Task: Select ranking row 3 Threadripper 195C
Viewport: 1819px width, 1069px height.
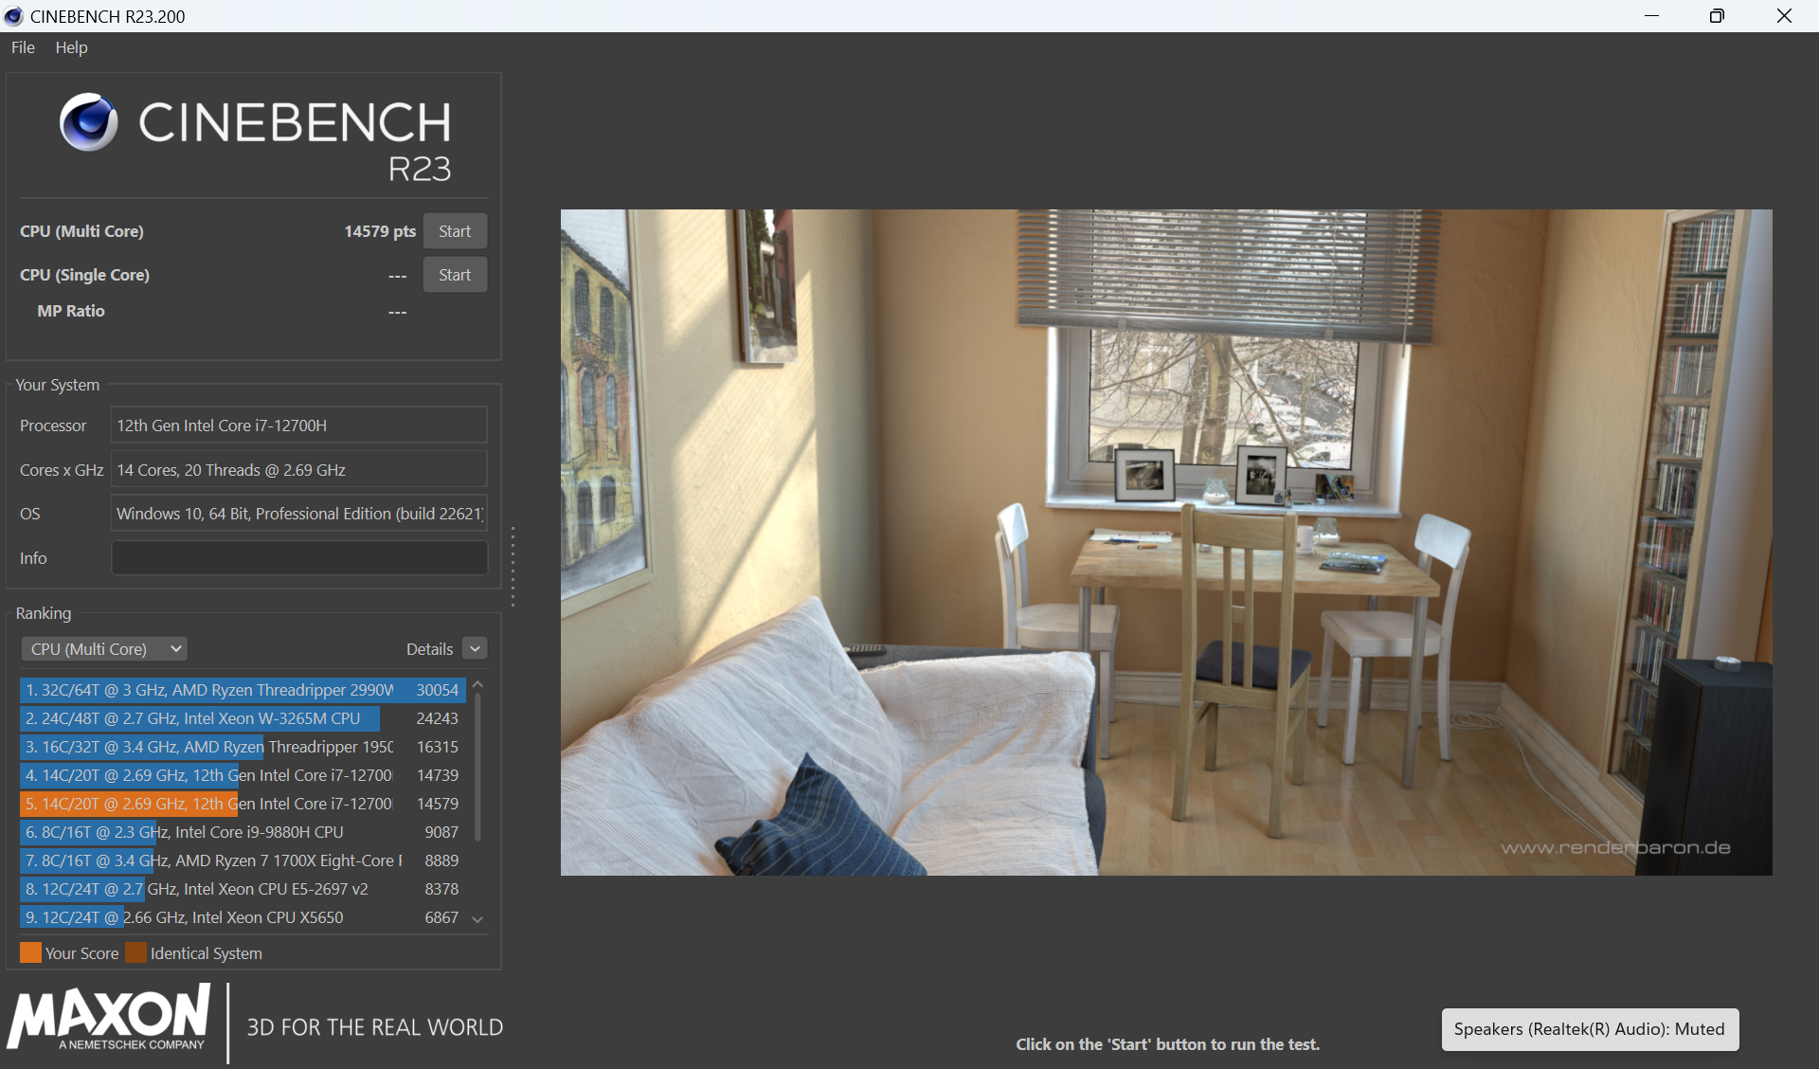Action: (x=243, y=747)
